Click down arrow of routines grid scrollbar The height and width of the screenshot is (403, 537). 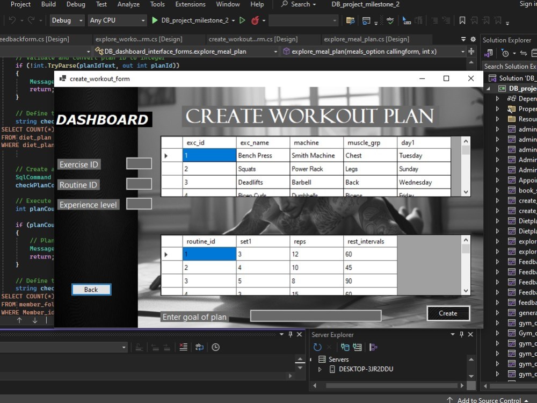point(466,291)
